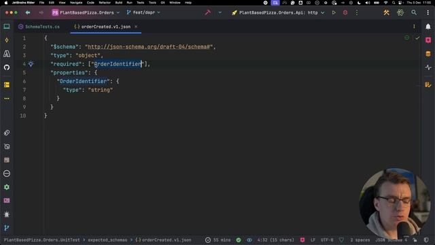Screen dimensions: 435x245
Task: Open the Tests menu
Action: (x=141, y=3)
